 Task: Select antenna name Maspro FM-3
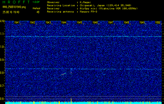[88, 12]
